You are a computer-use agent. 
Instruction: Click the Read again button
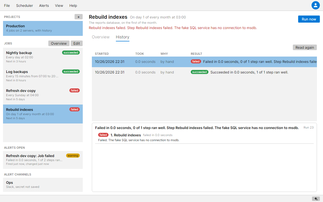(305, 47)
